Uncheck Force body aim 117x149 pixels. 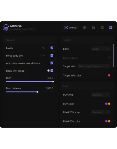(x=52, y=55)
